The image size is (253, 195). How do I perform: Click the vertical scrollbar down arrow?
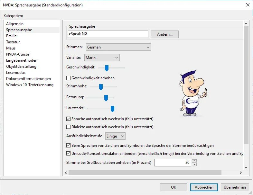coord(246,167)
